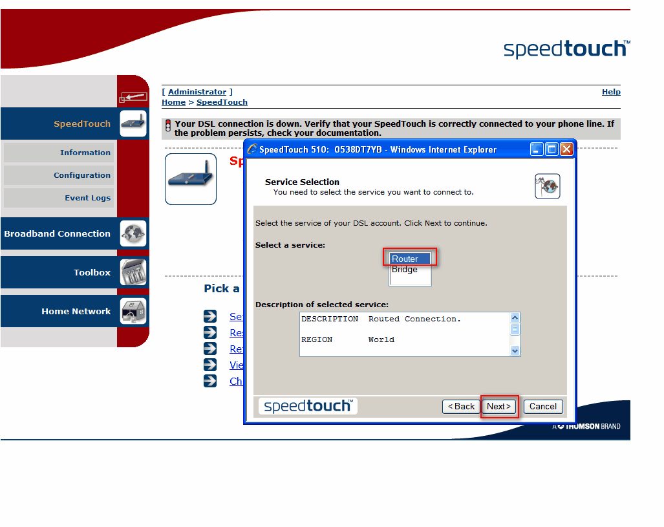
Task: Click scroll up arrow in description box
Action: point(515,317)
